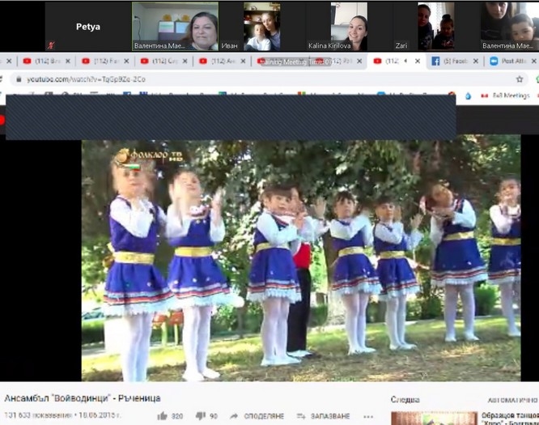Click Petya's muted microphone icon
This screenshot has height=425, width=539.
pos(51,45)
